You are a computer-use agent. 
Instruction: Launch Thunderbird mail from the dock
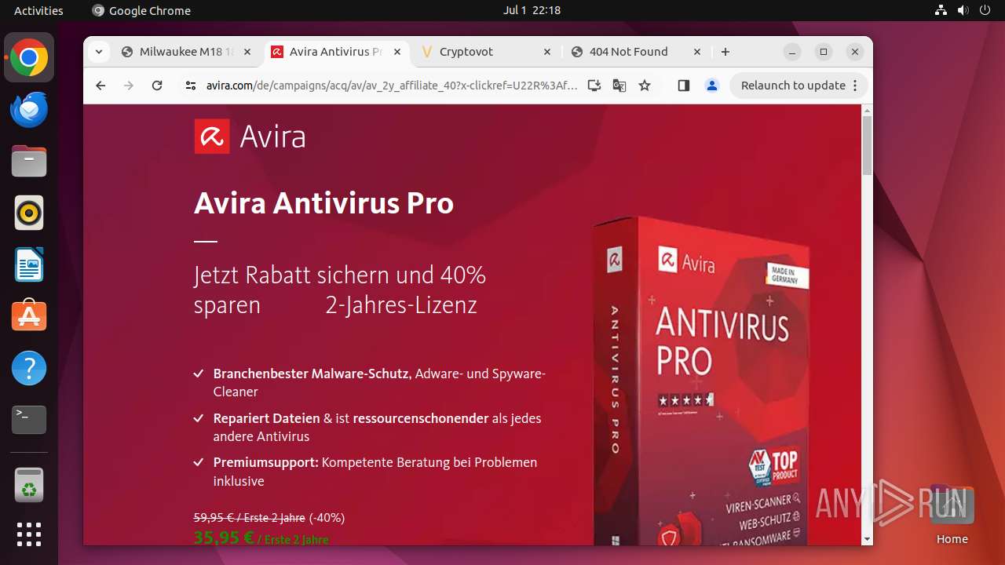pyautogui.click(x=29, y=110)
